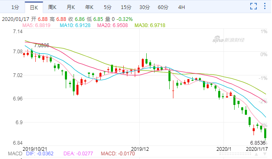Open the 4H chart tab
This screenshot has height=159, width=272.
pos(182,7)
